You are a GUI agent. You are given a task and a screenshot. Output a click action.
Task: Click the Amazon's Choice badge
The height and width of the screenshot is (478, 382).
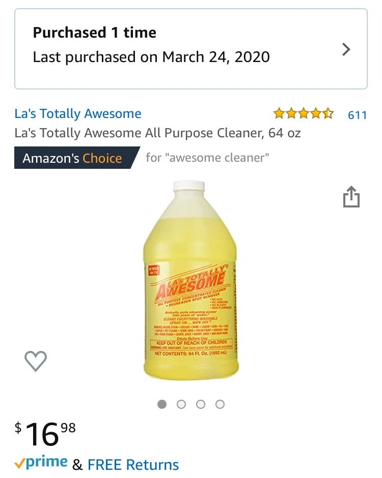[76, 158]
